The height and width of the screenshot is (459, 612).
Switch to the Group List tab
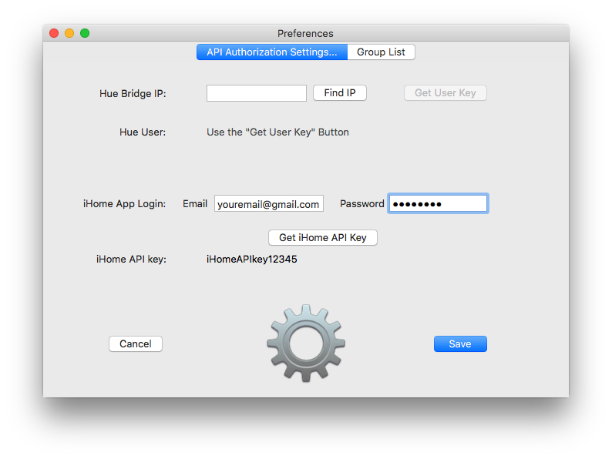[x=381, y=52]
